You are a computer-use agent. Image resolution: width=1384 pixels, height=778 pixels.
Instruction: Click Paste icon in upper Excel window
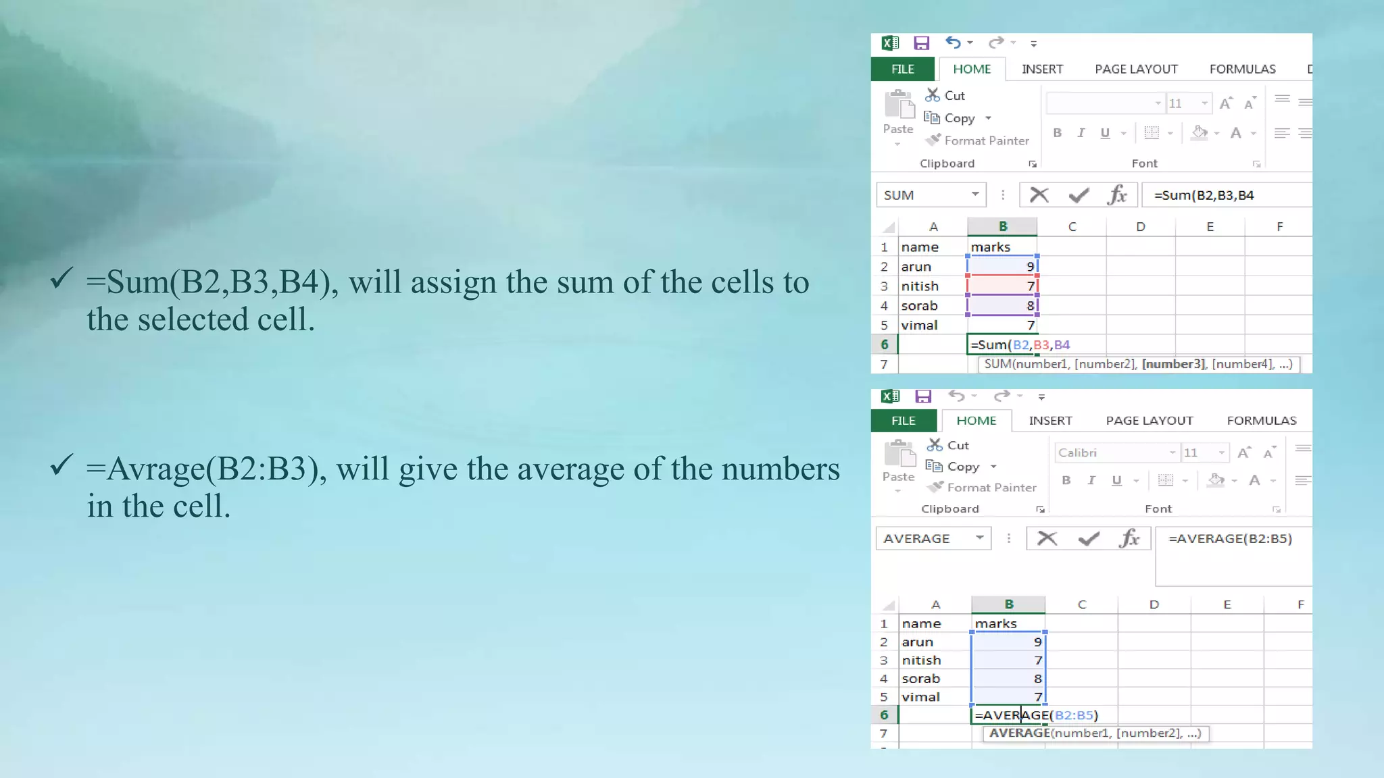pos(899,105)
